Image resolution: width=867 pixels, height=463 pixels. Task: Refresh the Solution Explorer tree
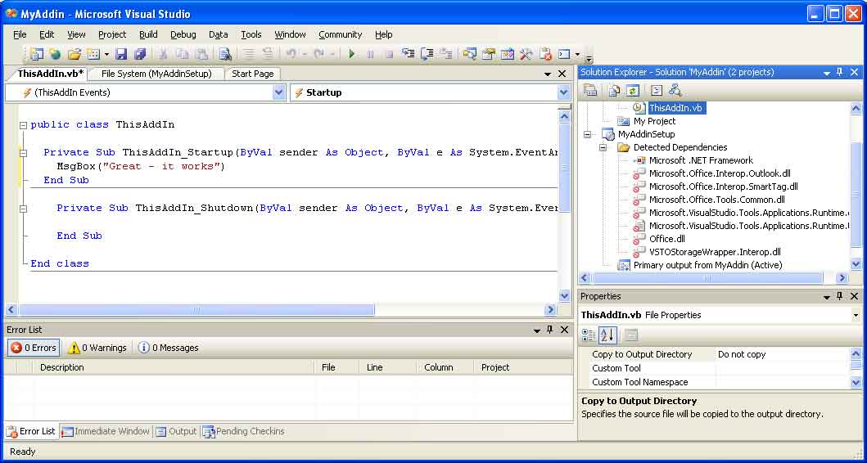[x=633, y=91]
